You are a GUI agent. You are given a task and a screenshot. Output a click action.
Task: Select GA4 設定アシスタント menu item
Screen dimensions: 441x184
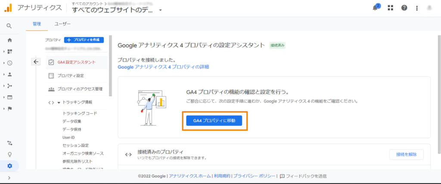[x=76, y=62]
